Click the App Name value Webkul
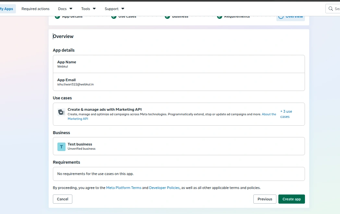 coord(62,67)
